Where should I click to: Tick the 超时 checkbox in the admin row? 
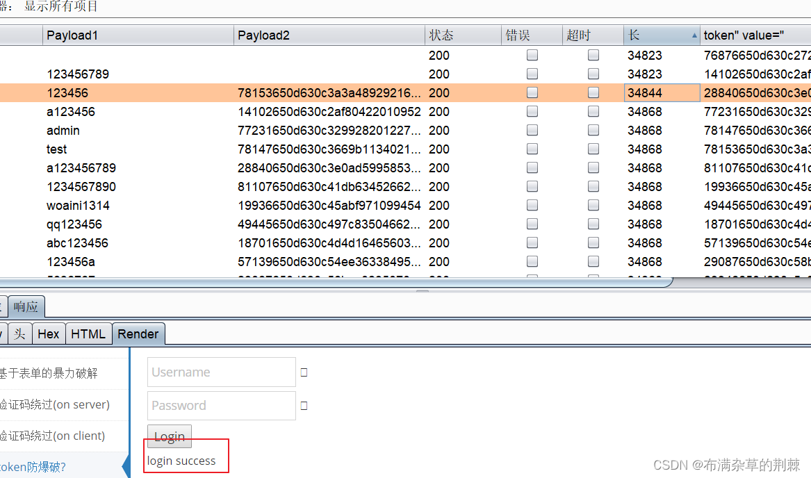pos(593,130)
